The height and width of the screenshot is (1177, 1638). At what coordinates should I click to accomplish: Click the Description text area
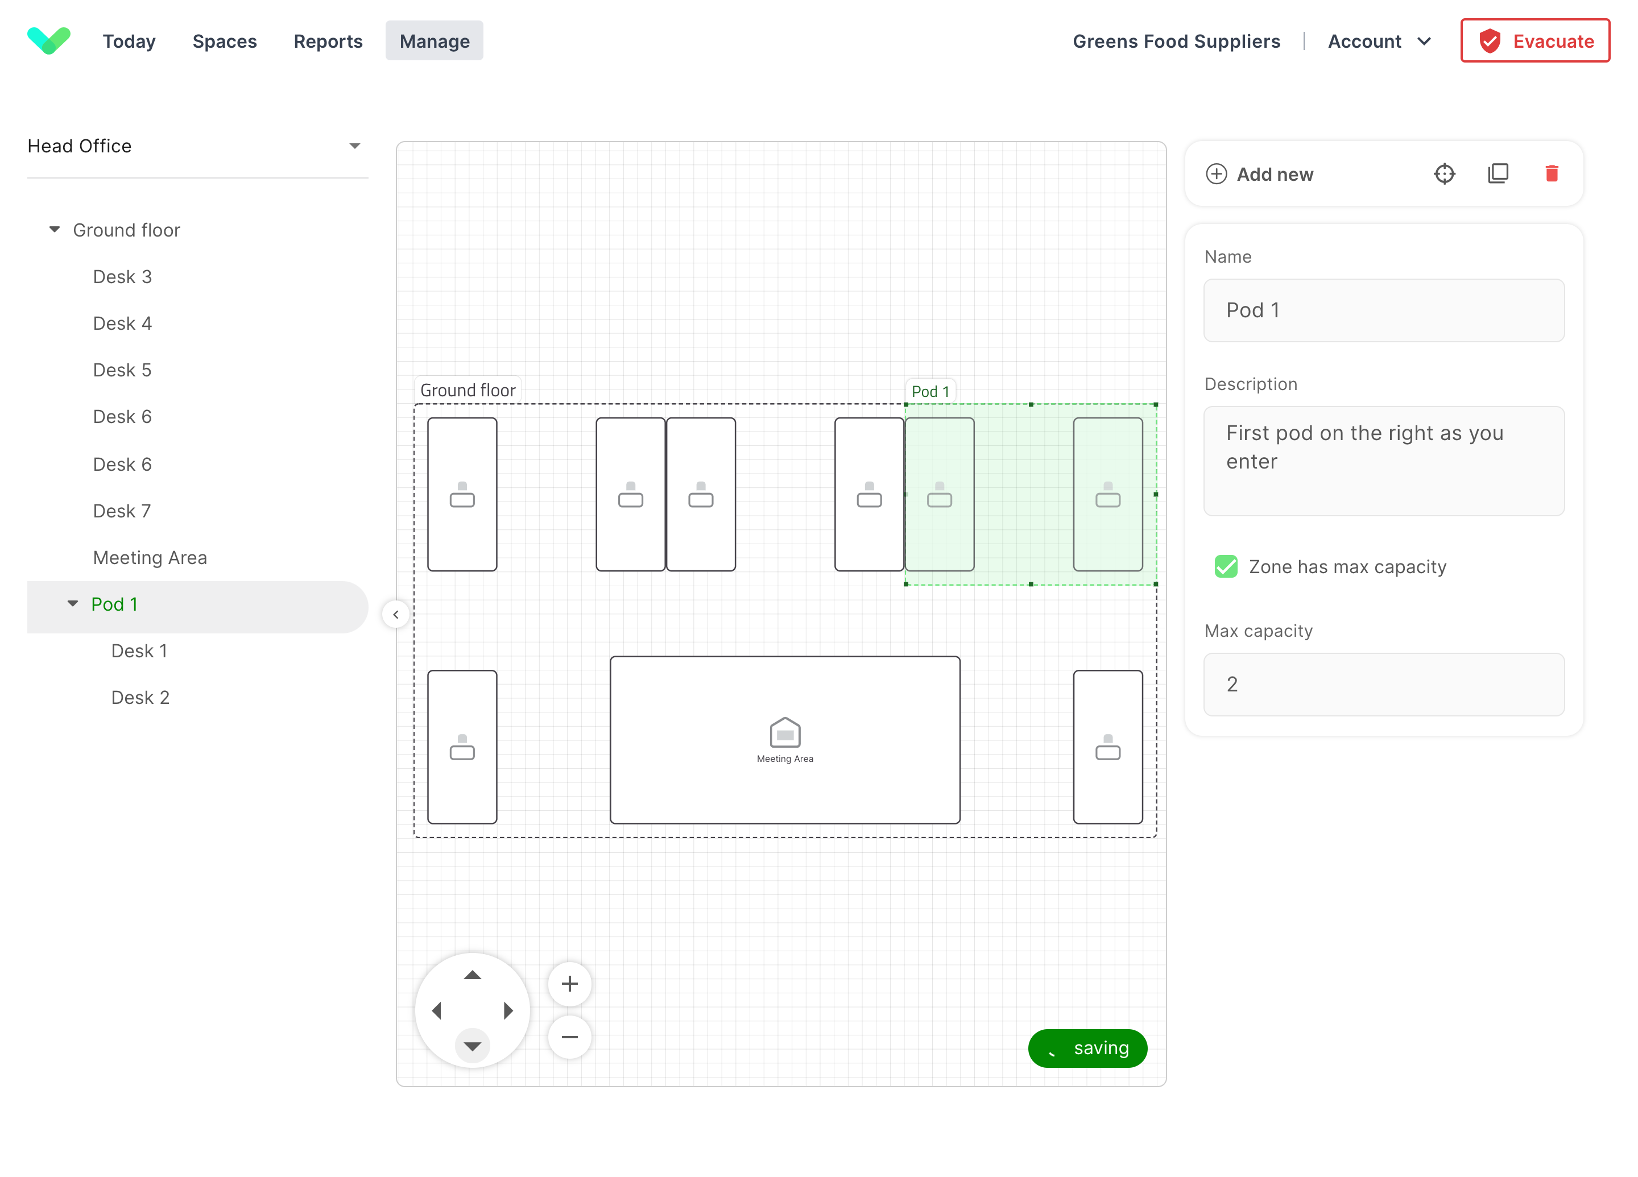coord(1384,461)
